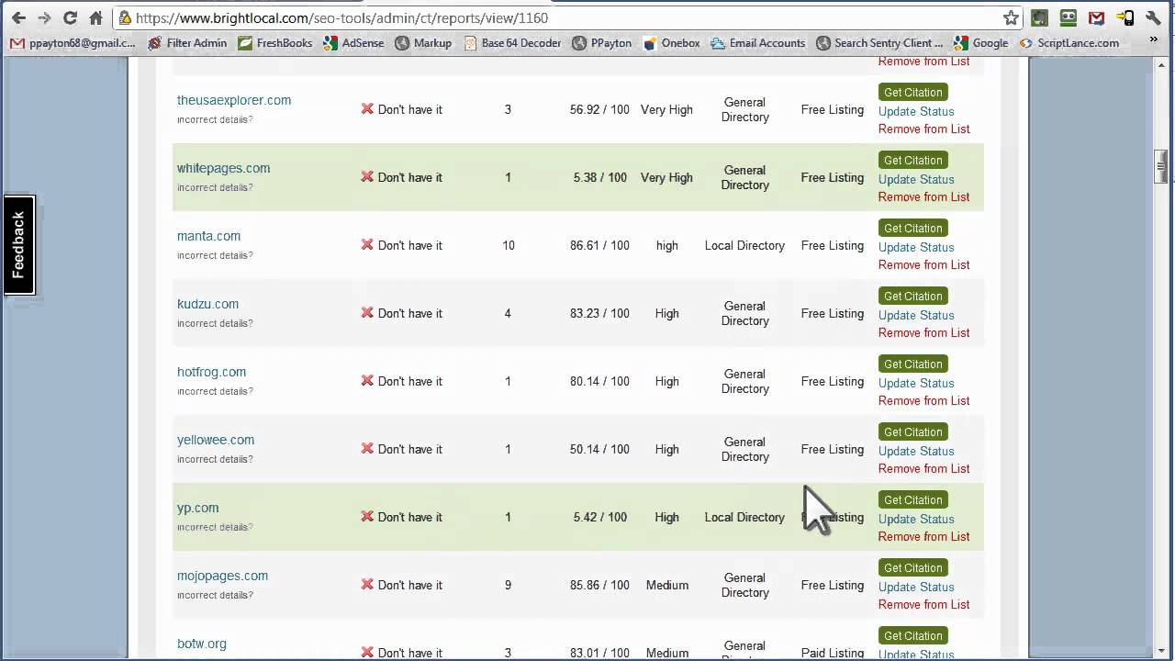Open the PPayton bookmark
Screen dimensions: 1175x661
[x=601, y=43]
